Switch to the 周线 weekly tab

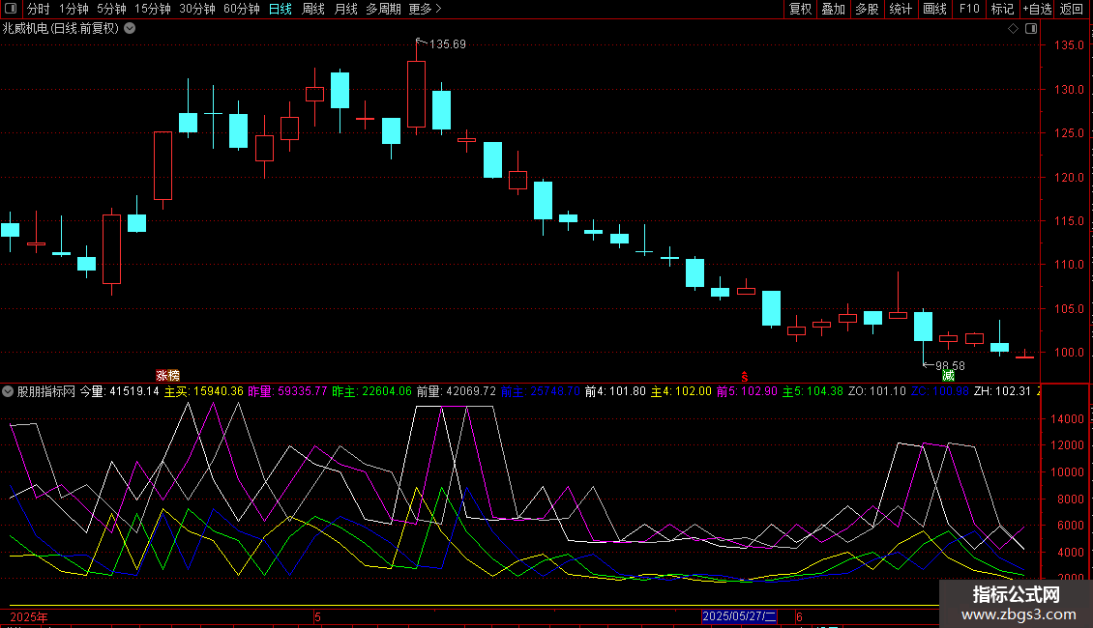313,9
